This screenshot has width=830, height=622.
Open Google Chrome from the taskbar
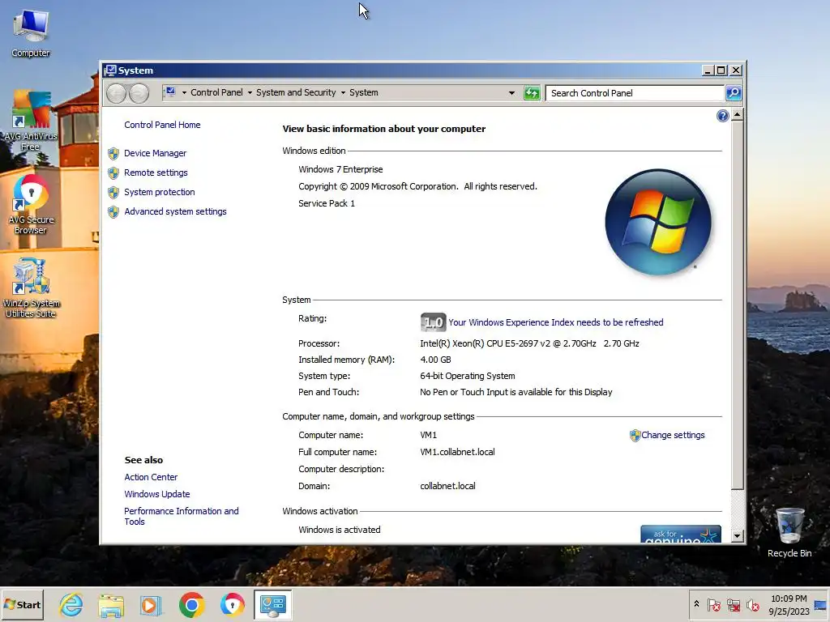click(191, 604)
